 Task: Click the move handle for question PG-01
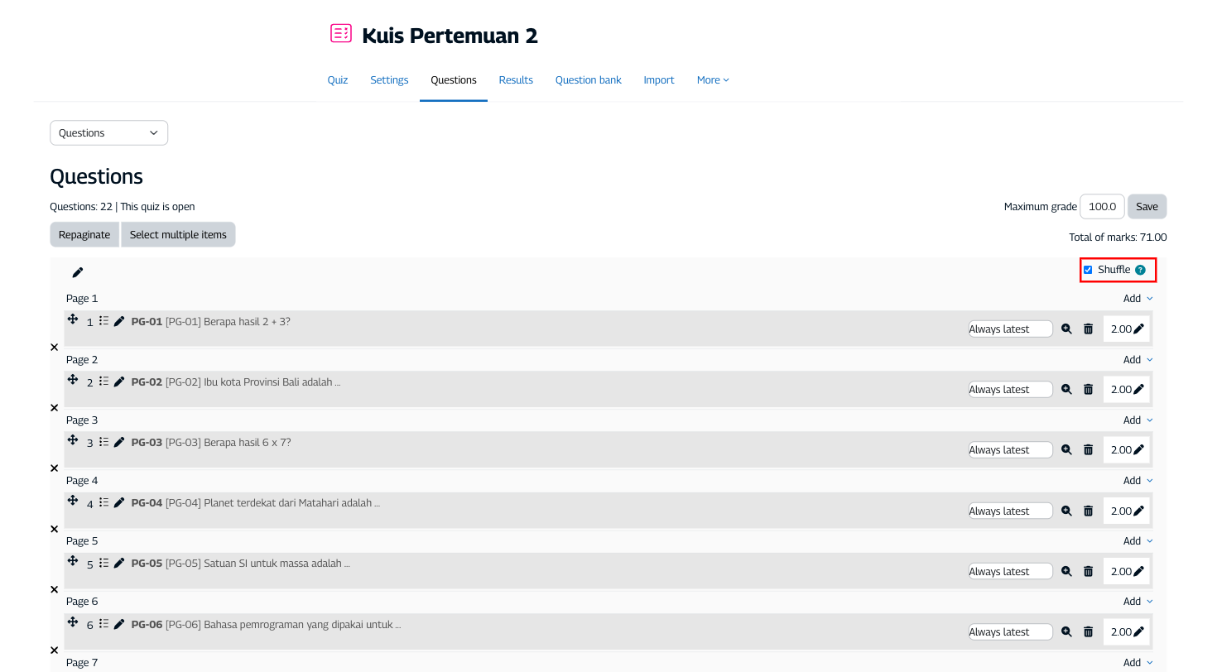tap(73, 319)
